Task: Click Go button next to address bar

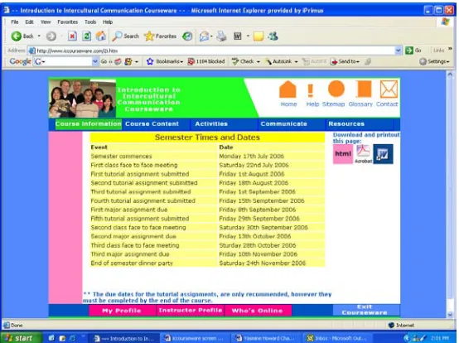Action: tap(413, 51)
